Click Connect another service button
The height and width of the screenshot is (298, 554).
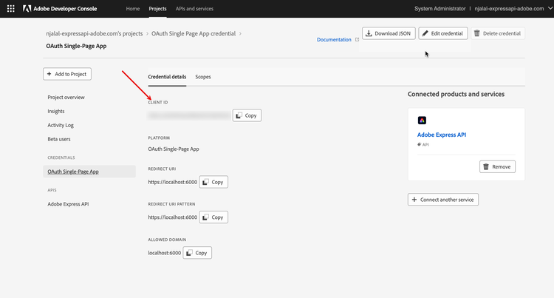[x=443, y=200]
